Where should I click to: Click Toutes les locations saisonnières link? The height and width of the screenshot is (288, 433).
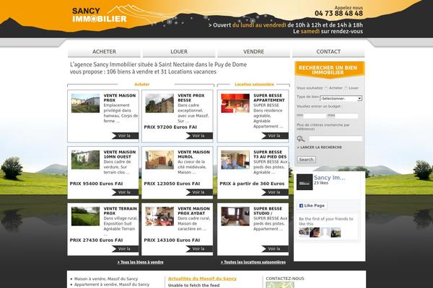pyautogui.click(x=253, y=262)
